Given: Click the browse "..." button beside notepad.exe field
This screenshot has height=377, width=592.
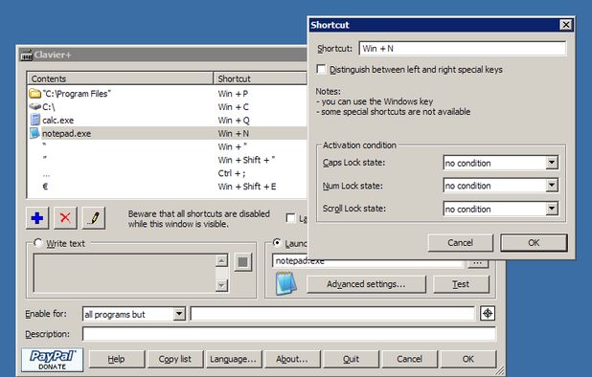Looking at the screenshot, I should tap(478, 263).
